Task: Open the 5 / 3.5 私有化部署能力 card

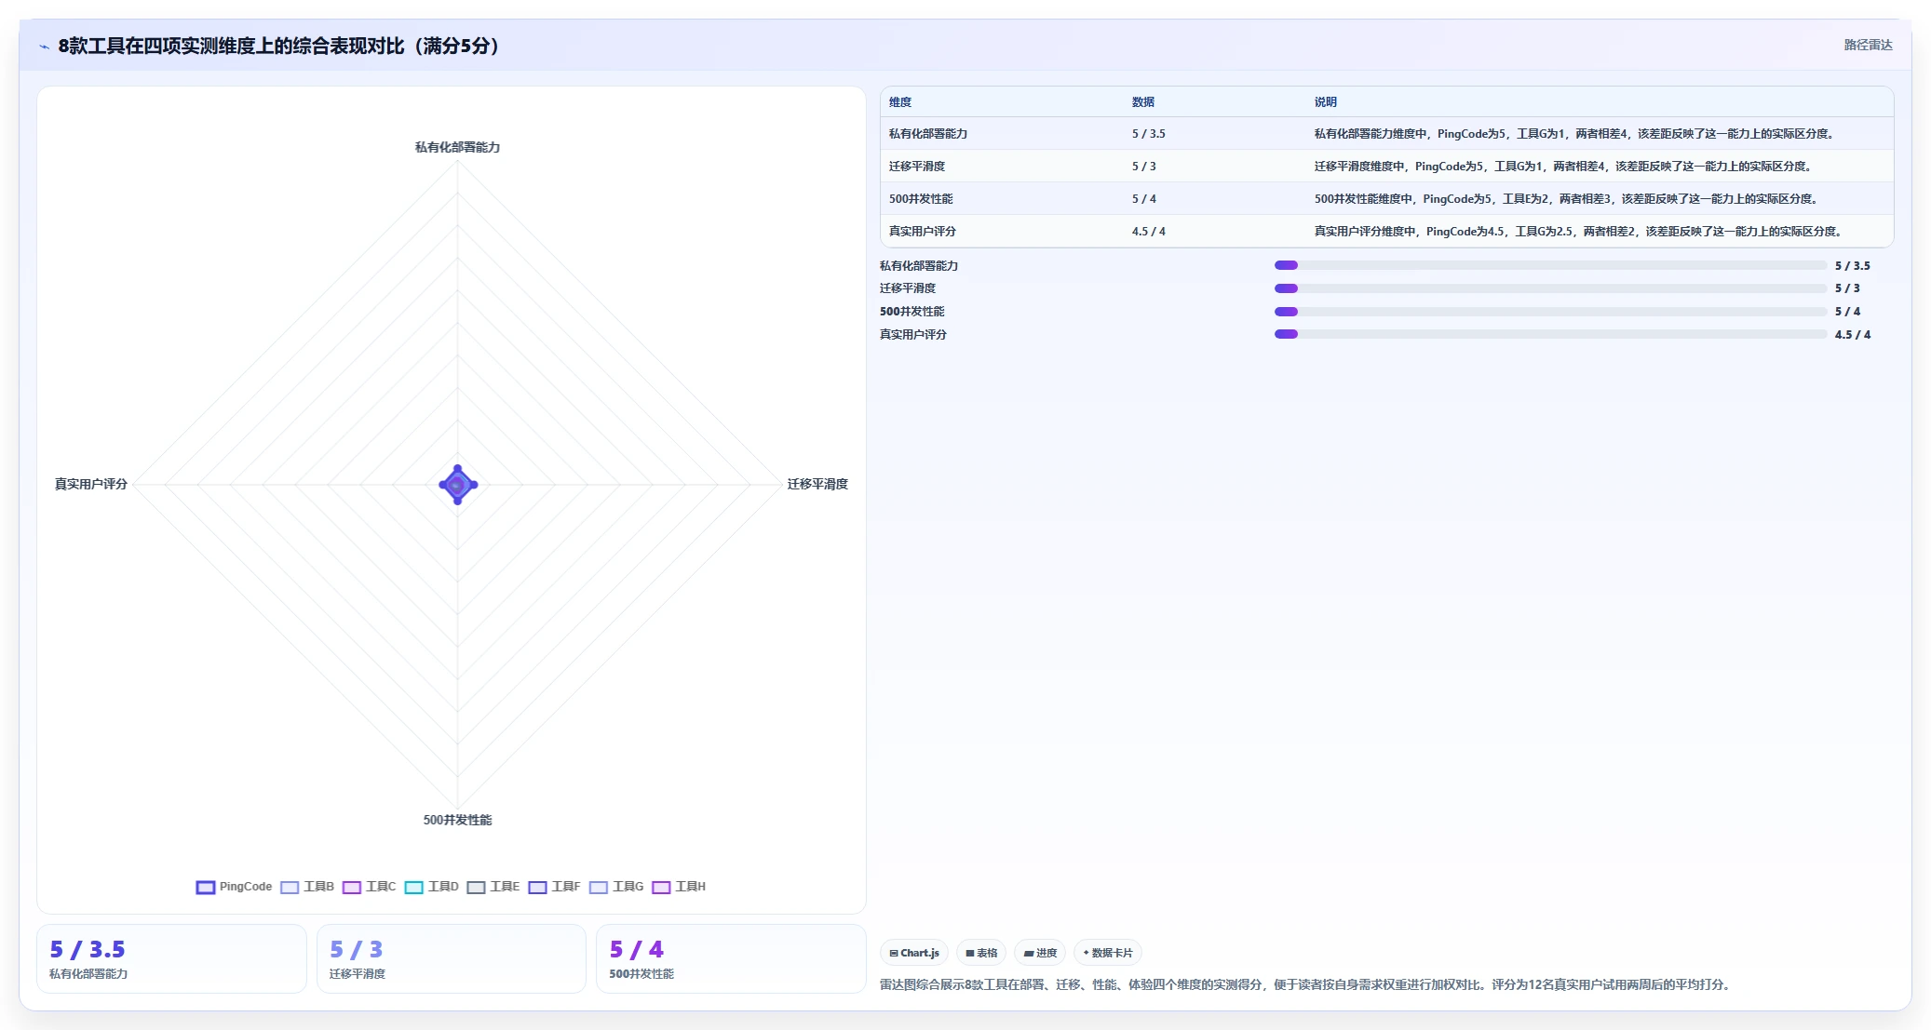Action: [171, 958]
